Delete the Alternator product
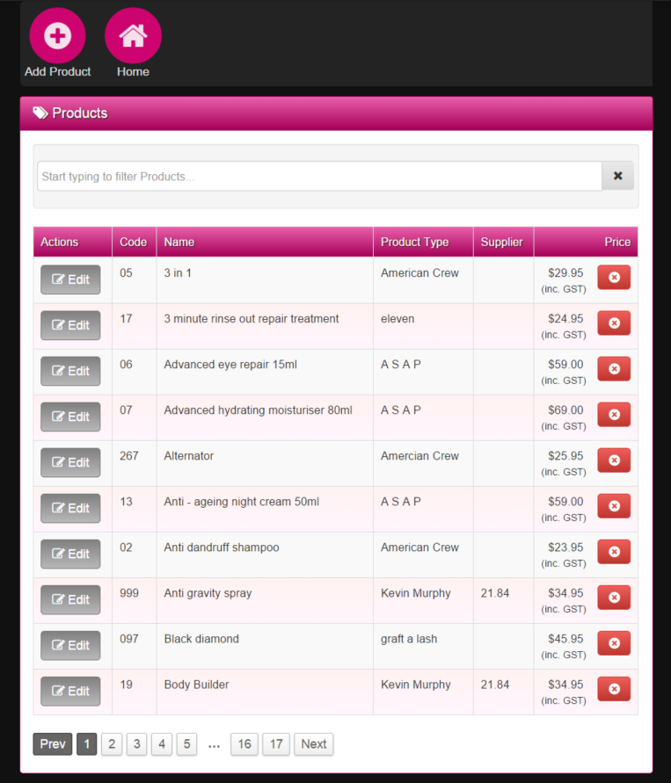The width and height of the screenshot is (671, 783). click(x=614, y=460)
